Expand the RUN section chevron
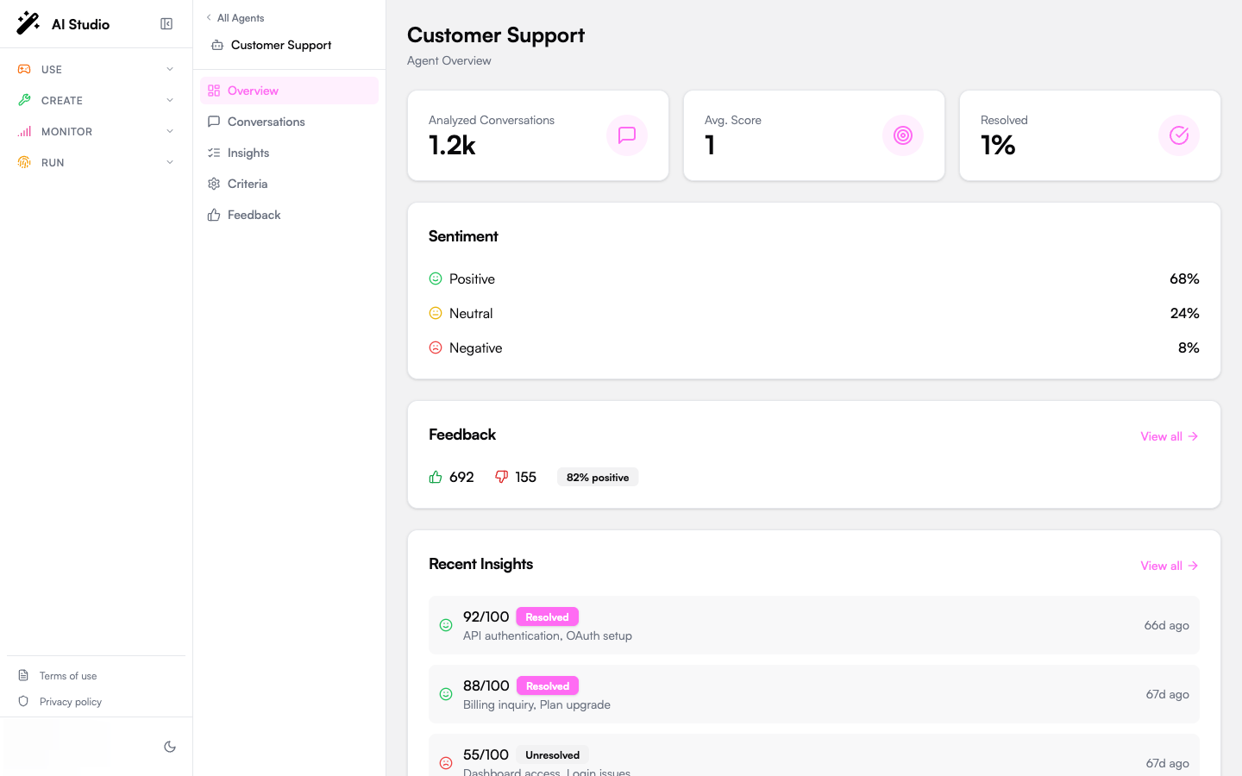The height and width of the screenshot is (776, 1242). click(x=170, y=162)
